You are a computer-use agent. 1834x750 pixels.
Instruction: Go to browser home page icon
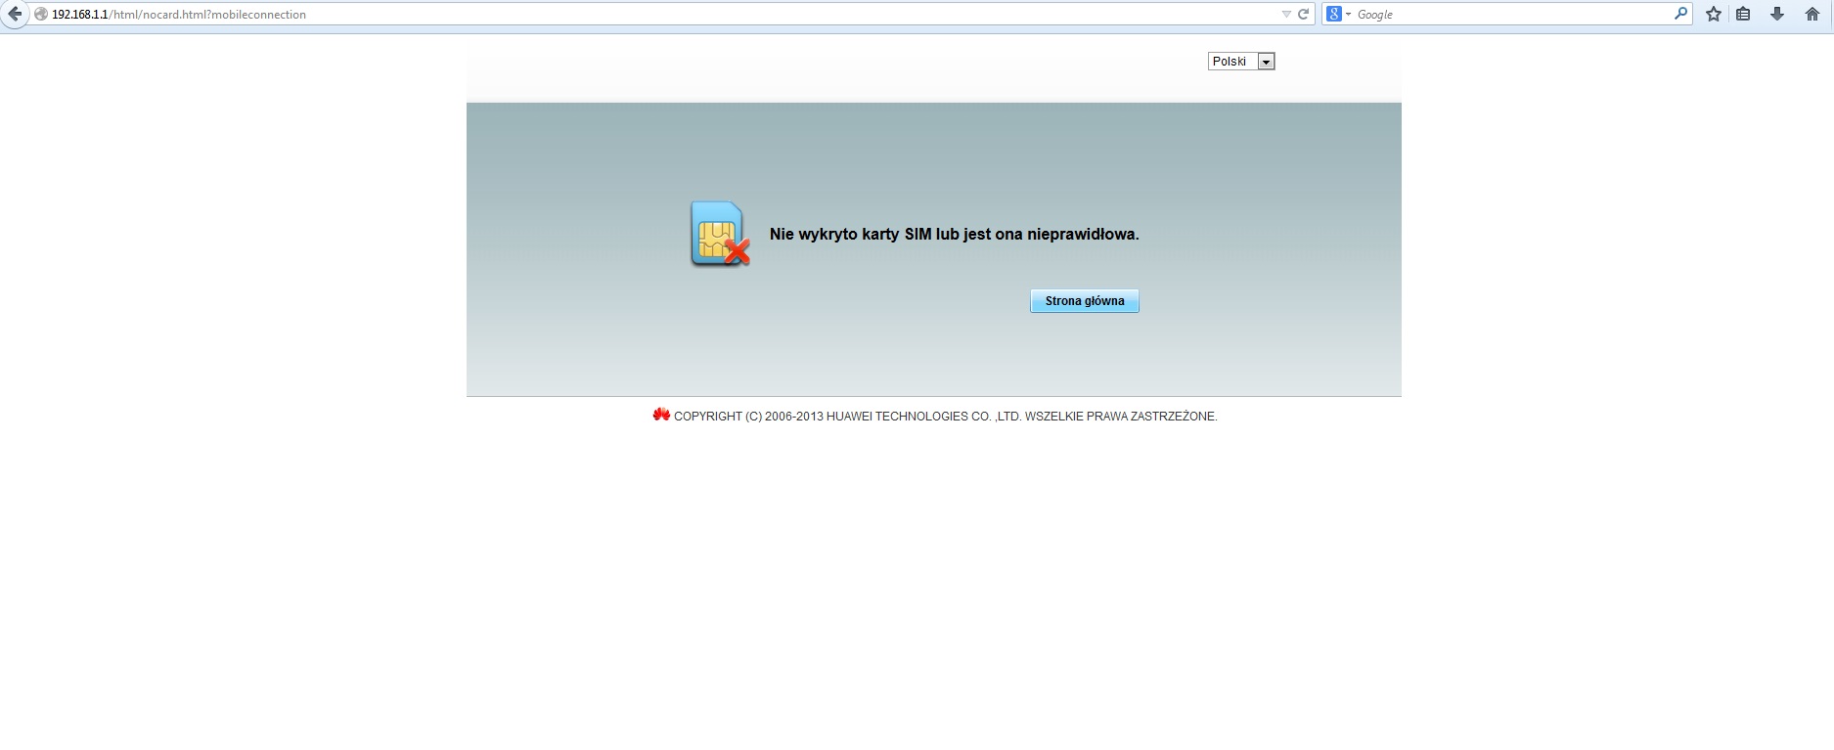1812,14
